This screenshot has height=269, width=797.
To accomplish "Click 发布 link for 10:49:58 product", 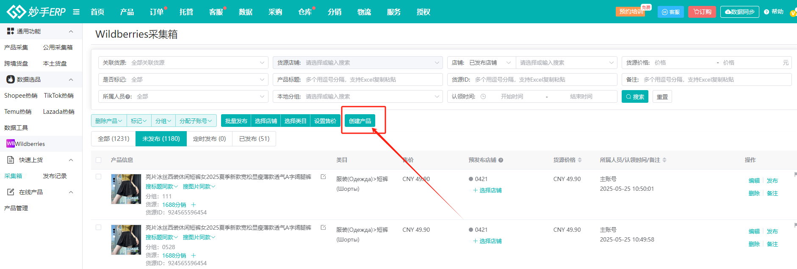I will (x=772, y=231).
